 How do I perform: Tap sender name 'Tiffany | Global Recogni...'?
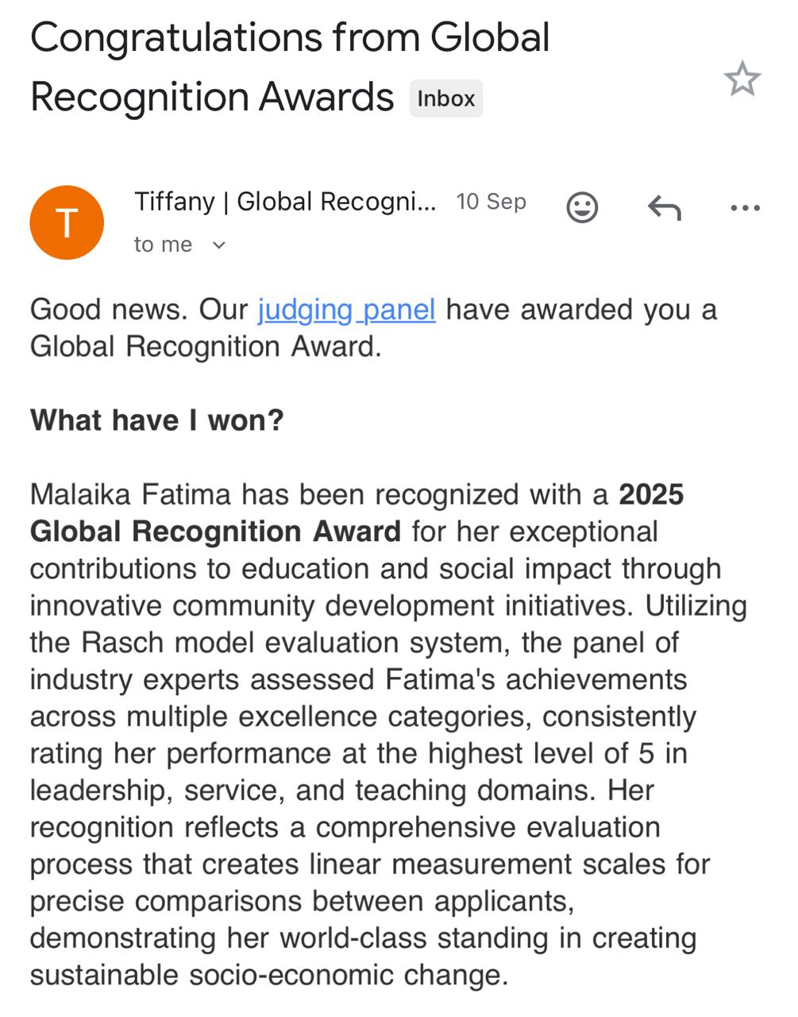pyautogui.click(x=285, y=202)
